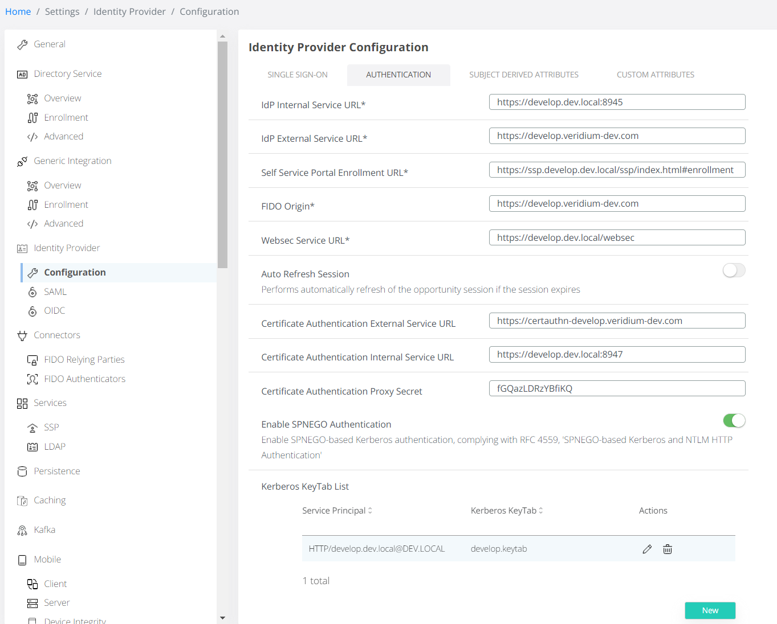Viewport: 777px width, 624px height.
Task: Click the SSP icon under Services
Action: (32, 426)
